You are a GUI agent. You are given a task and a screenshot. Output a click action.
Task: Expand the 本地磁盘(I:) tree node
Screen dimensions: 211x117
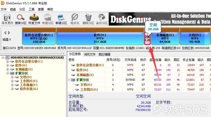(x=8, y=69)
